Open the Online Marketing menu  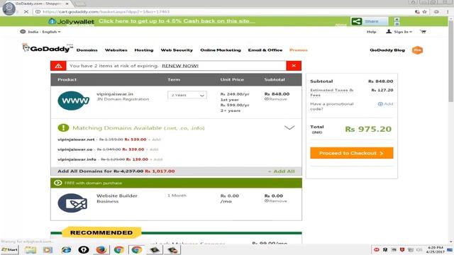(221, 50)
